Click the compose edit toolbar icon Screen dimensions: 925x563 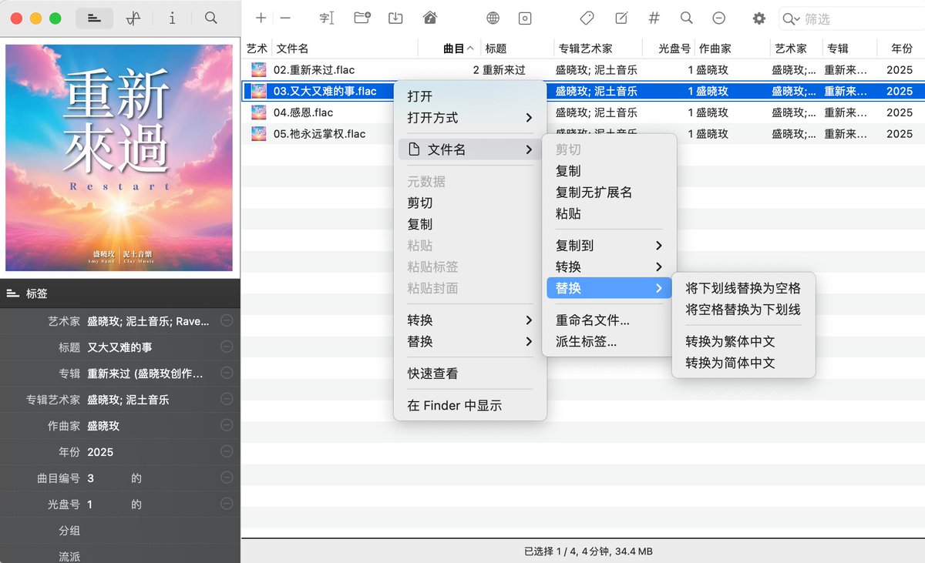click(621, 18)
